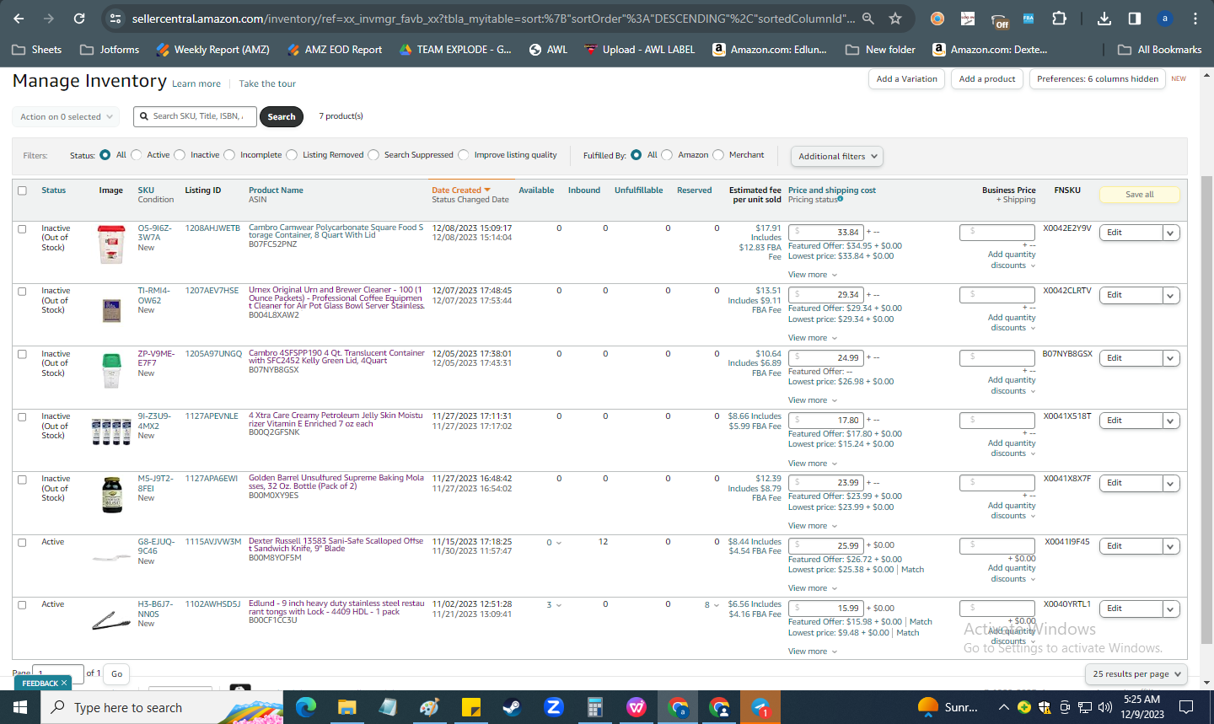1214x724 pixels.
Task: Click the price field showing 33.84
Action: point(826,232)
